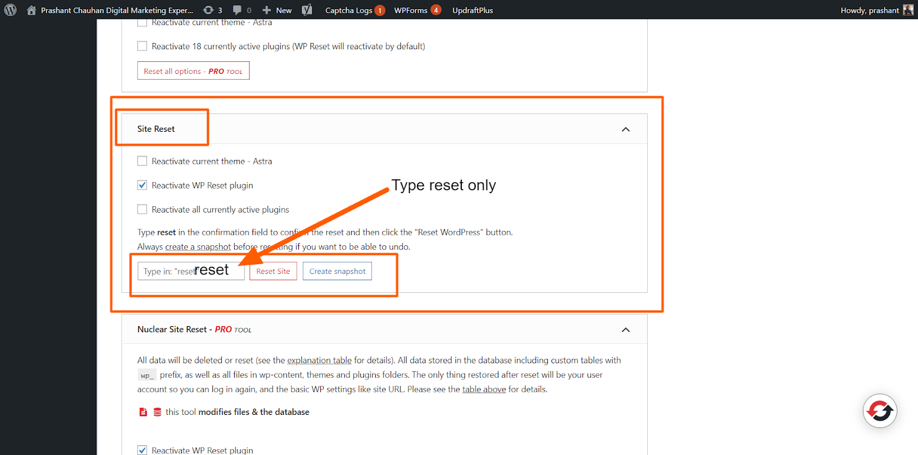Click the Create snapshot button

click(x=337, y=271)
